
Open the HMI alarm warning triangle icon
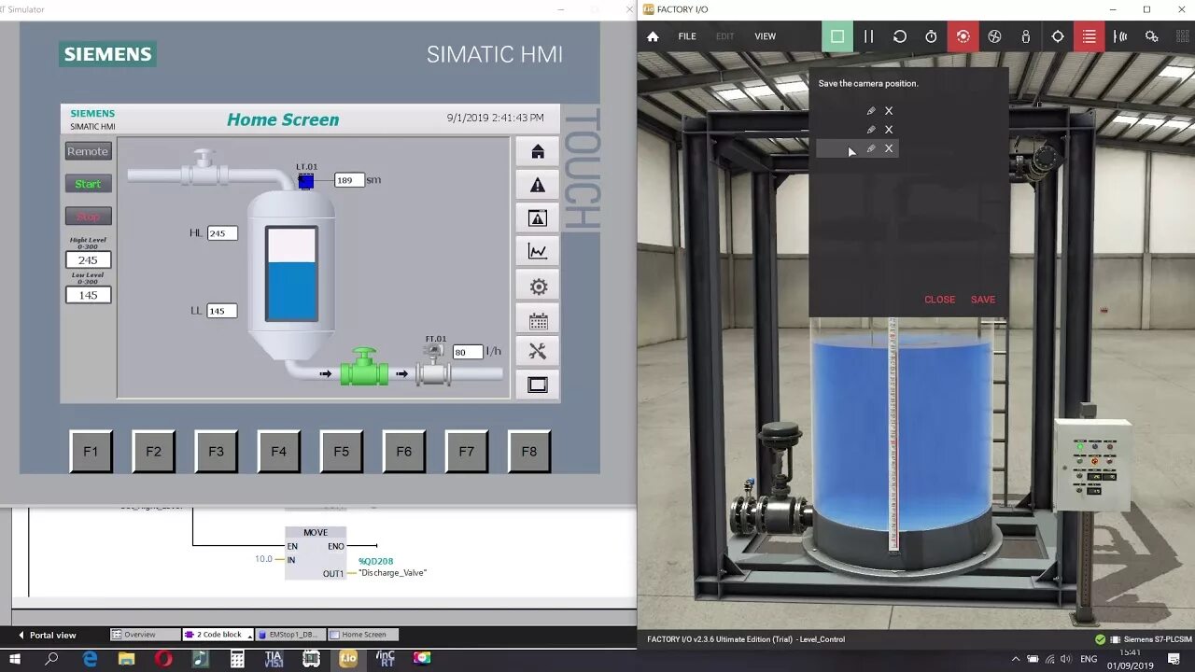(x=538, y=185)
